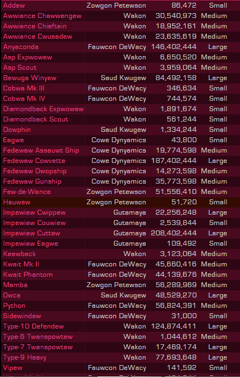Open Bewuga Winyew ship details
The width and height of the screenshot is (240, 377).
click(30, 78)
